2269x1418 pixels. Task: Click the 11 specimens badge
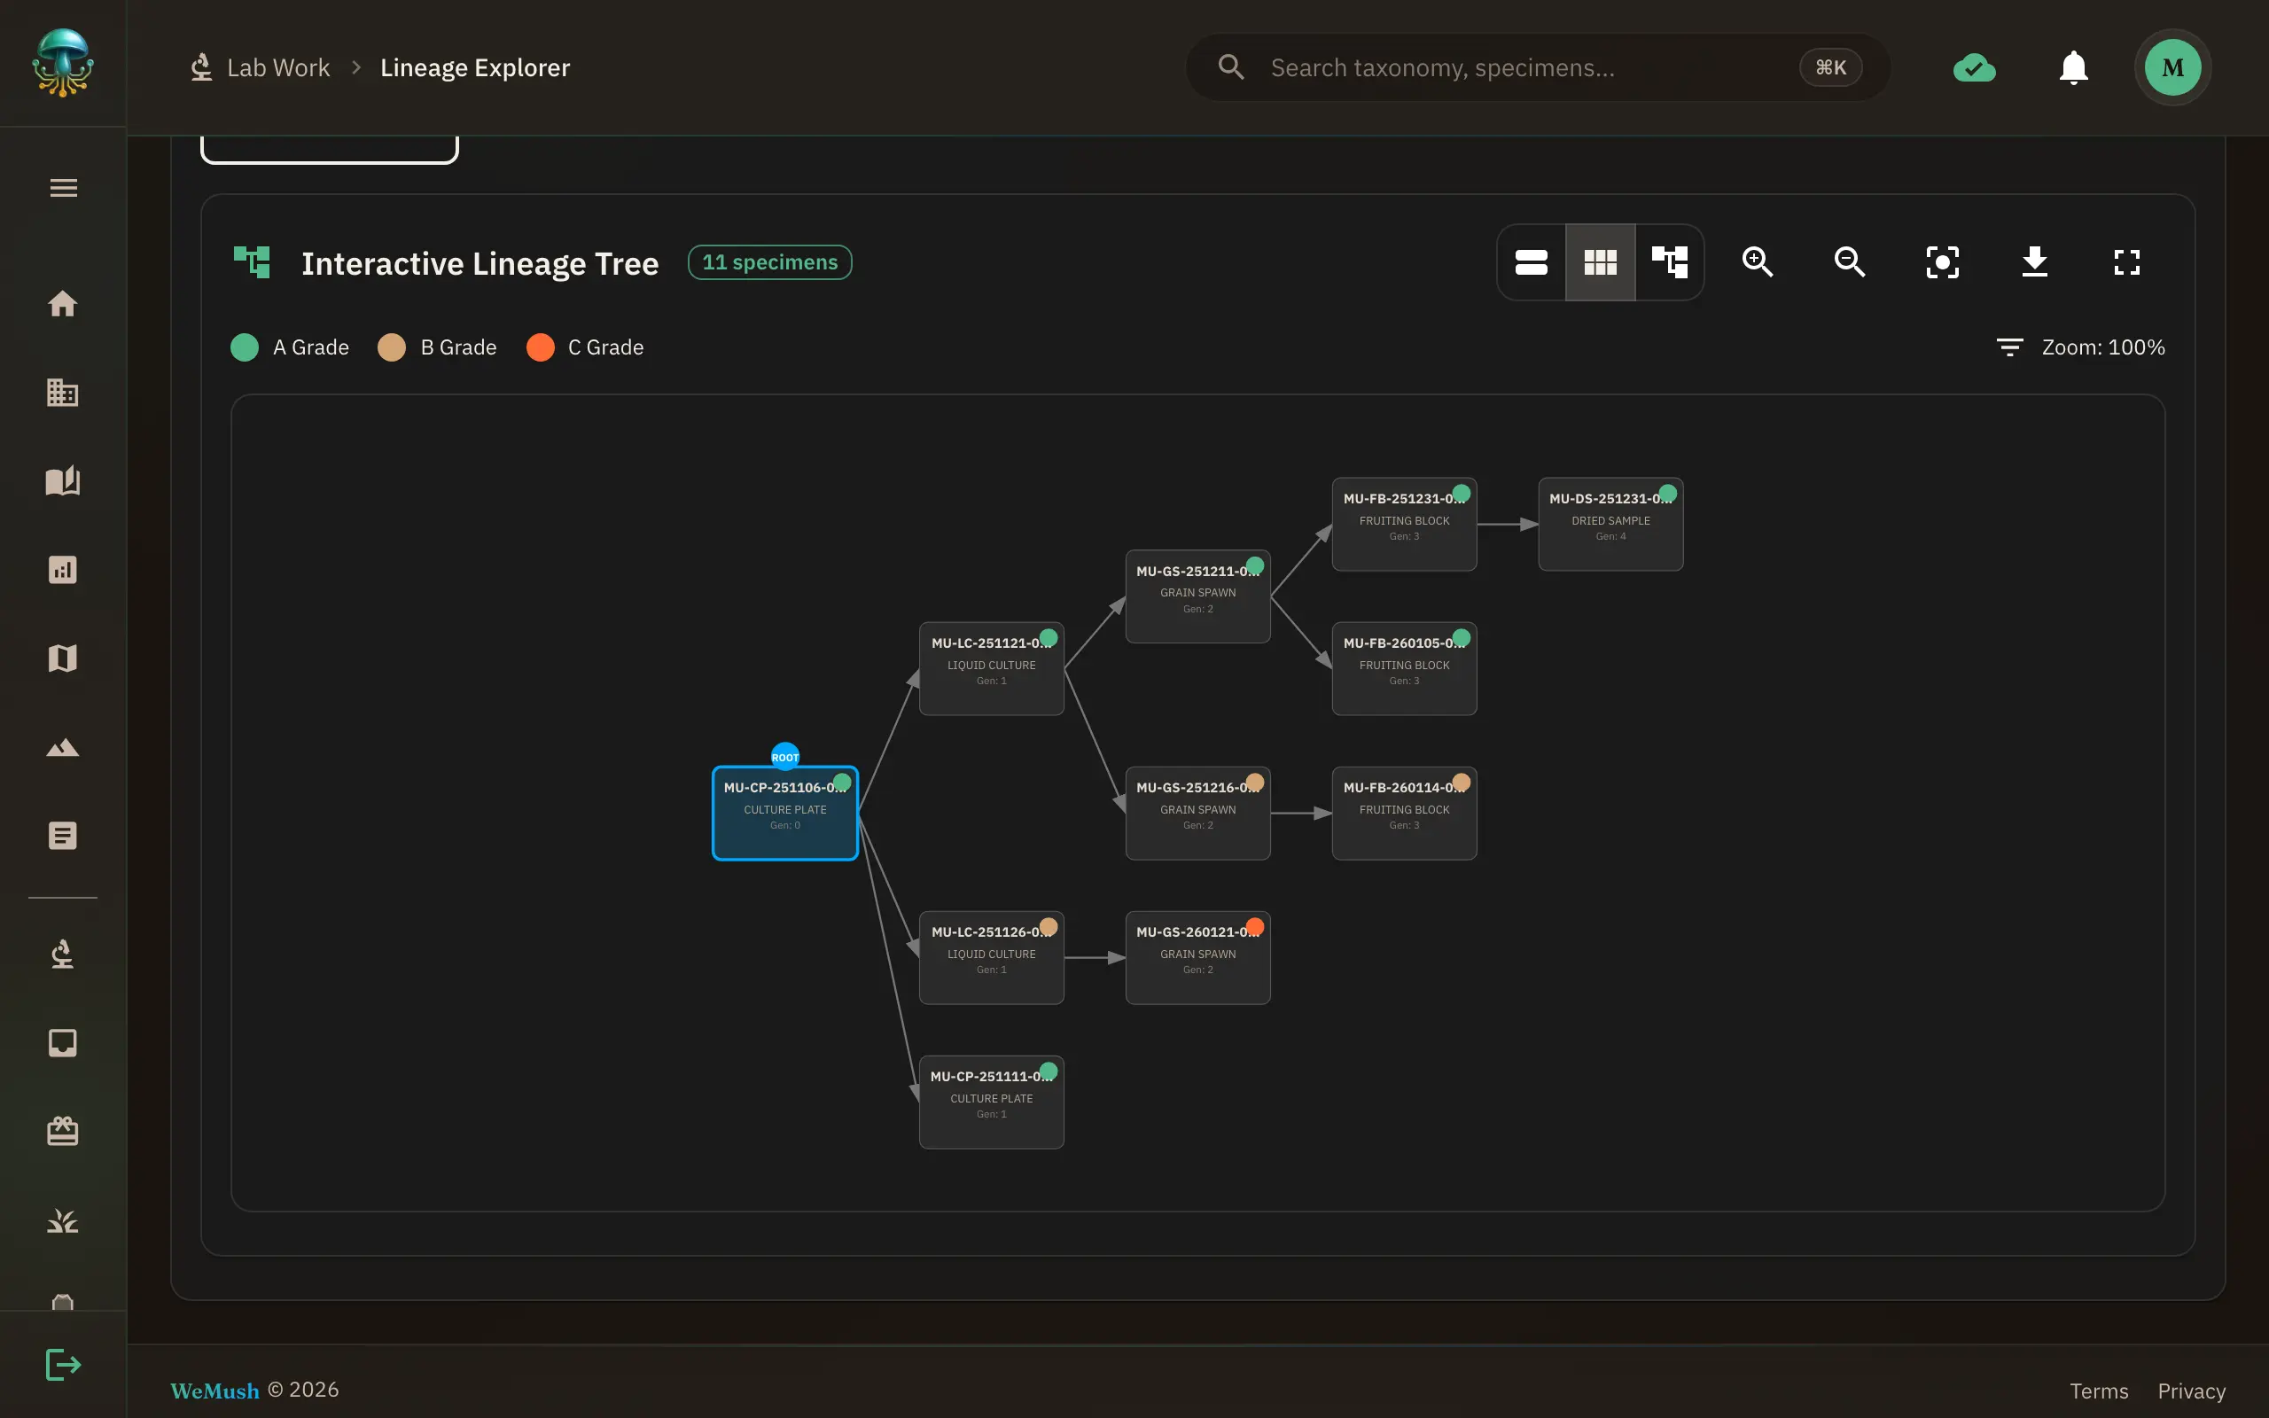coord(769,262)
